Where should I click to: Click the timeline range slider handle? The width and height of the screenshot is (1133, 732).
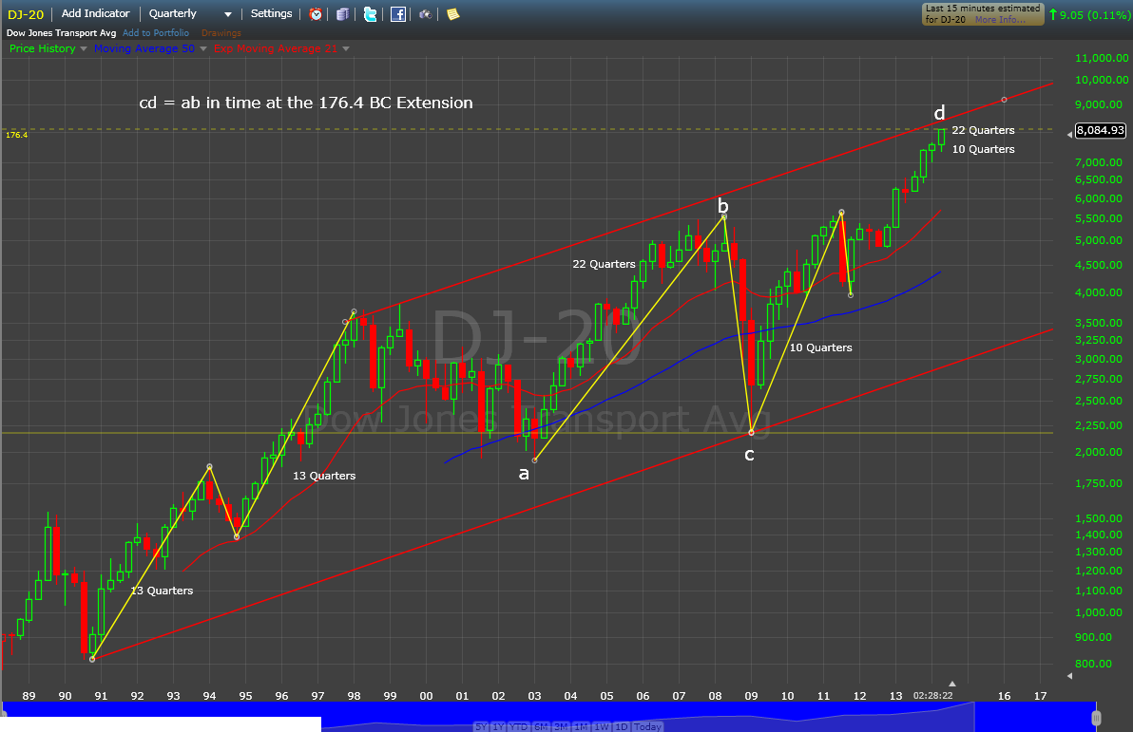pyautogui.click(x=1096, y=718)
